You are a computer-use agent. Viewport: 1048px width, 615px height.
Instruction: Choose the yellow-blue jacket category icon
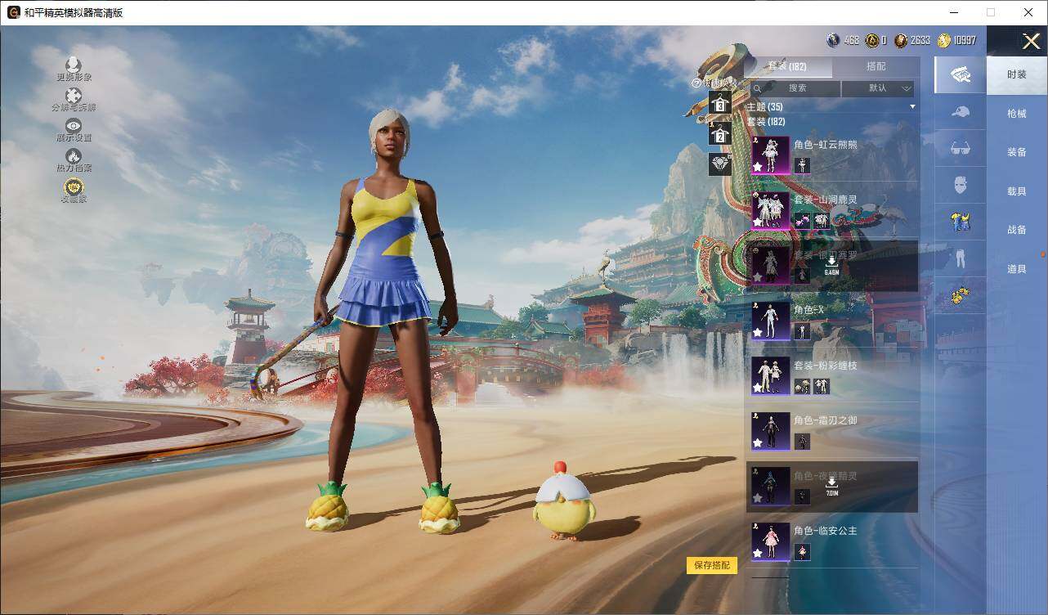coord(960,222)
